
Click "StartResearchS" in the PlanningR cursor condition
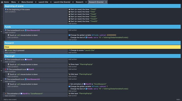33,79
